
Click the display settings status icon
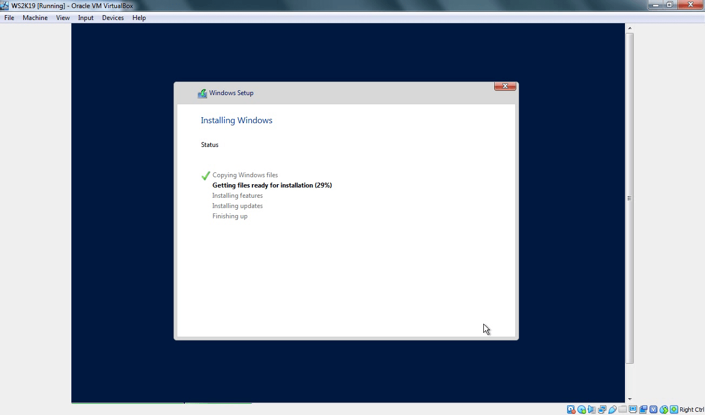click(633, 409)
